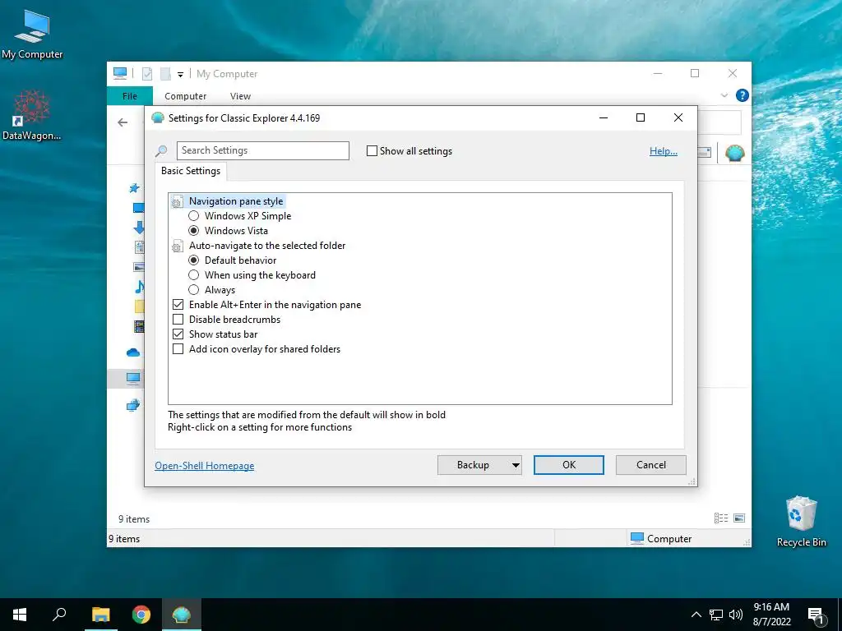Open the Recycle Bin desktop icon
The width and height of the screenshot is (842, 631).
pyautogui.click(x=801, y=522)
